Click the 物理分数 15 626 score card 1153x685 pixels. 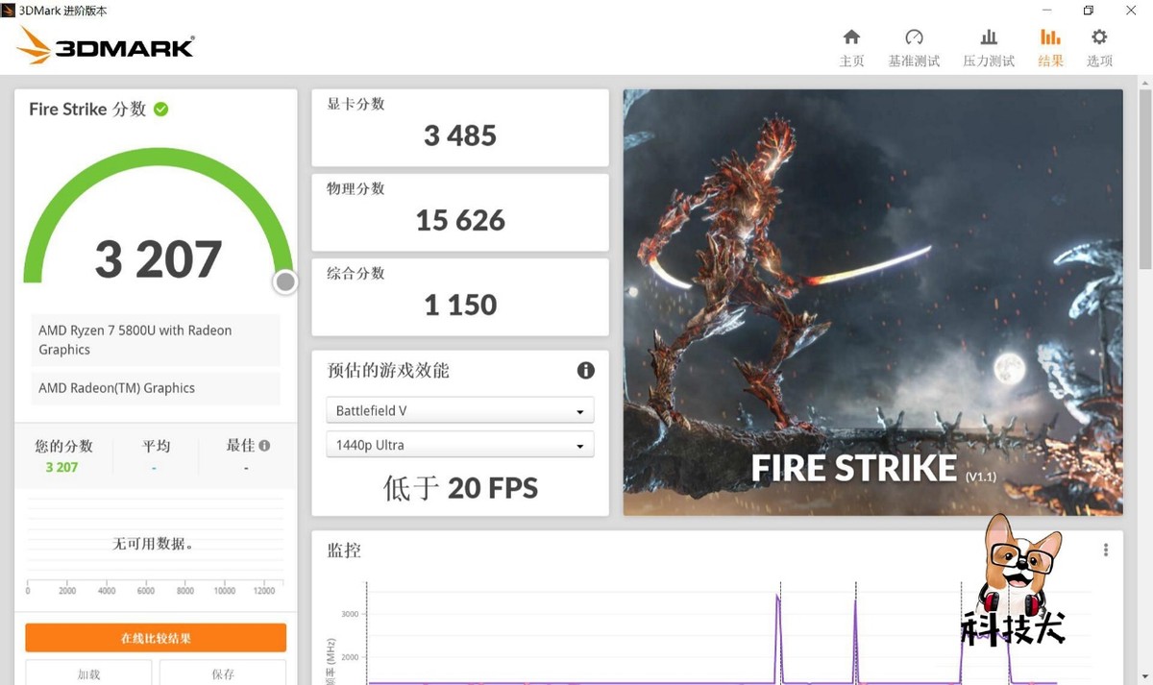coord(460,212)
